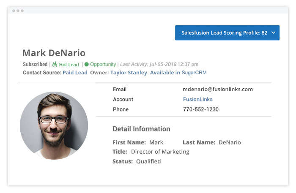Click the green Opportunity status dot

coord(86,65)
